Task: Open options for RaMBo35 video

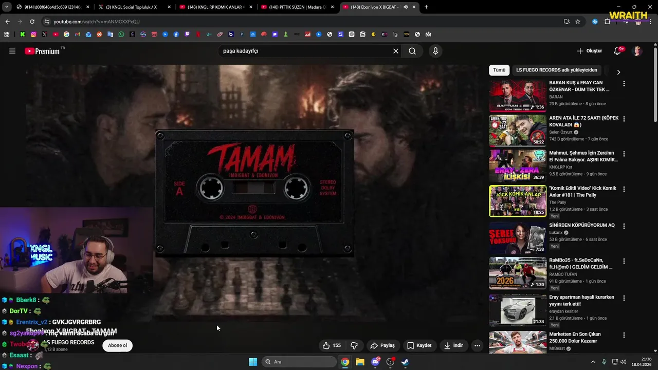Action: tap(624, 261)
